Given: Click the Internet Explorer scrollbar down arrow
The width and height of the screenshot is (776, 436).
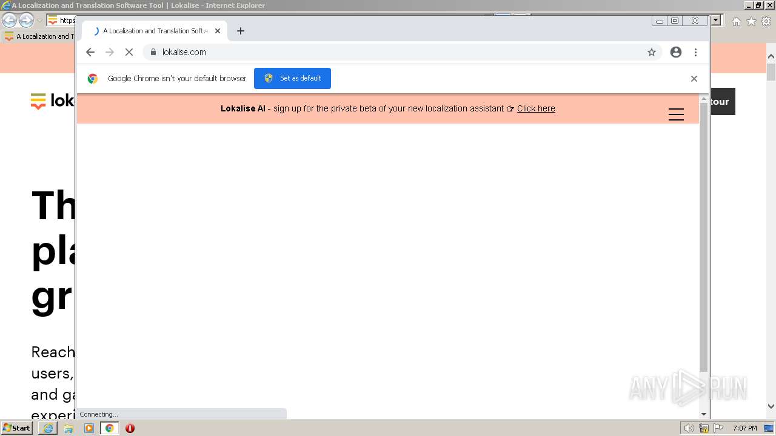Looking at the screenshot, I should tap(771, 406).
